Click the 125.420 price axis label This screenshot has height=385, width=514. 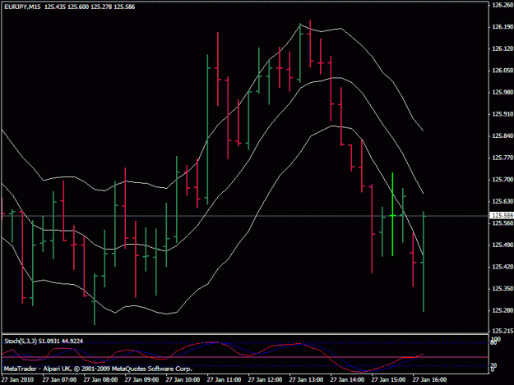(502, 267)
